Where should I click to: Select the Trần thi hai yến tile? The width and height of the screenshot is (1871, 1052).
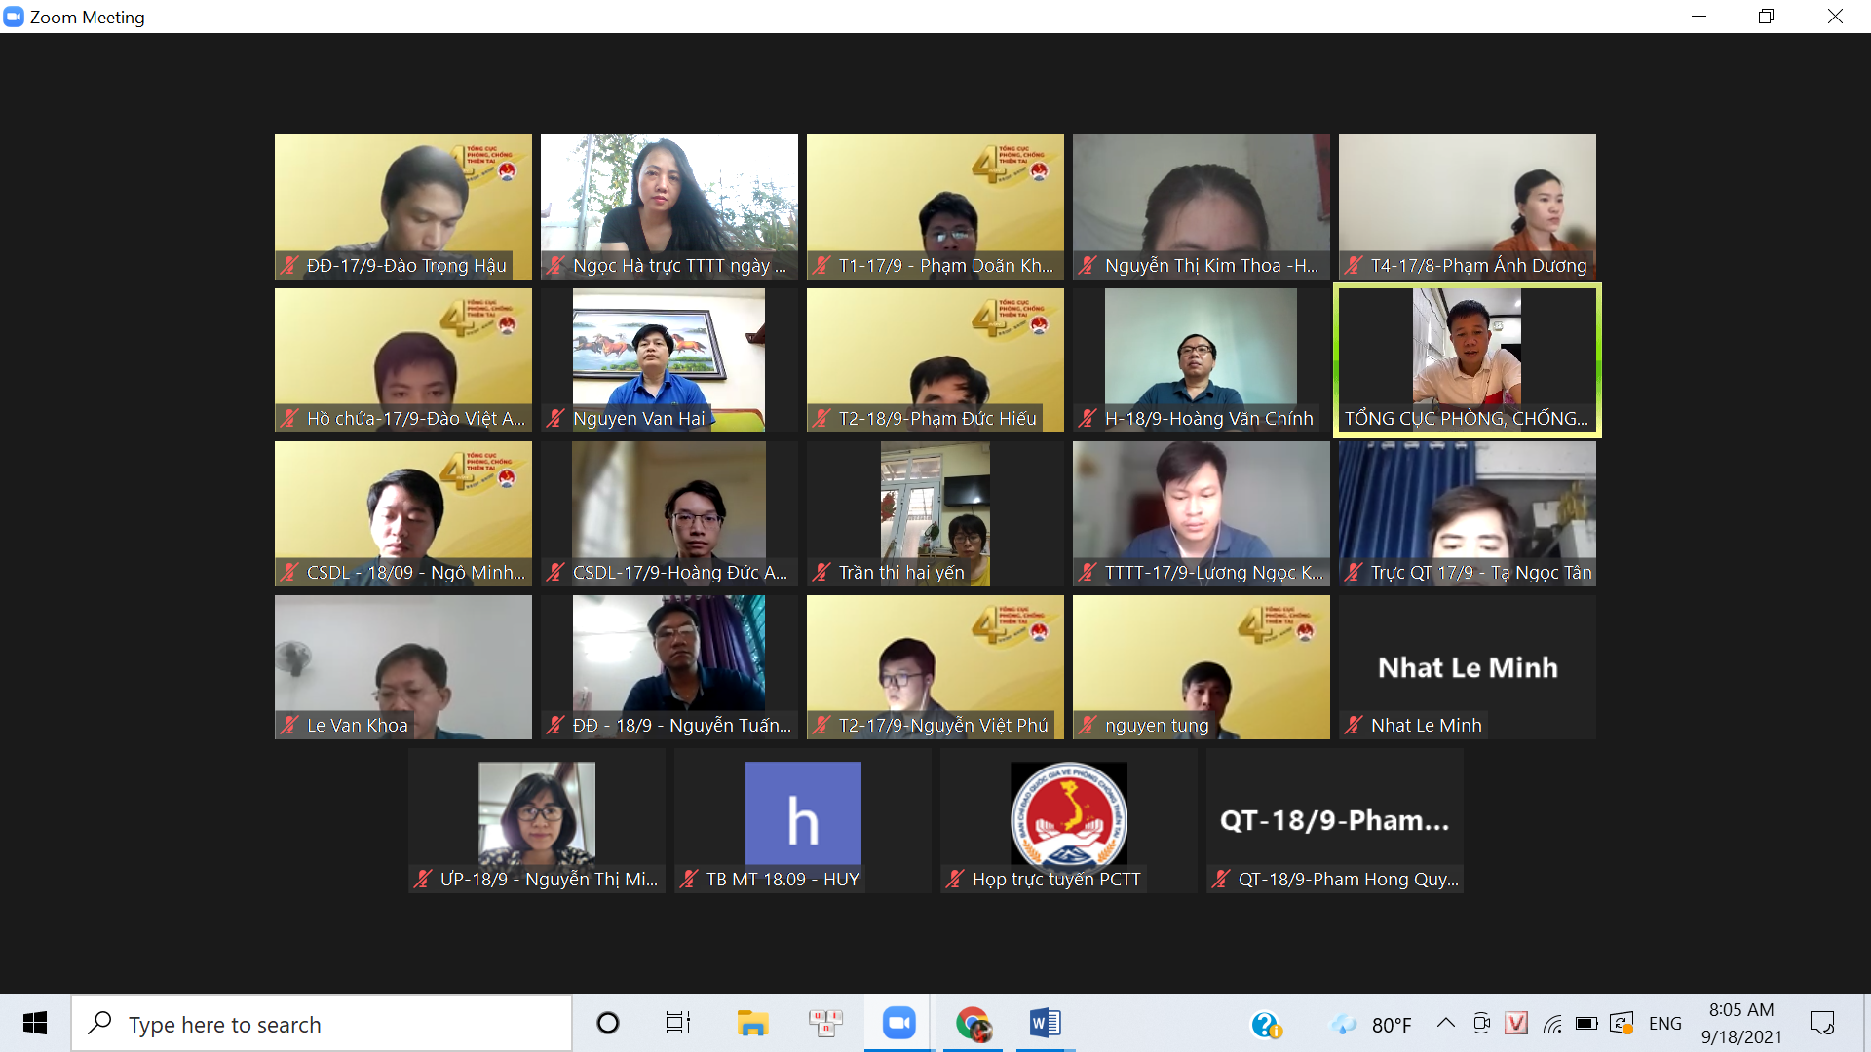(x=935, y=514)
